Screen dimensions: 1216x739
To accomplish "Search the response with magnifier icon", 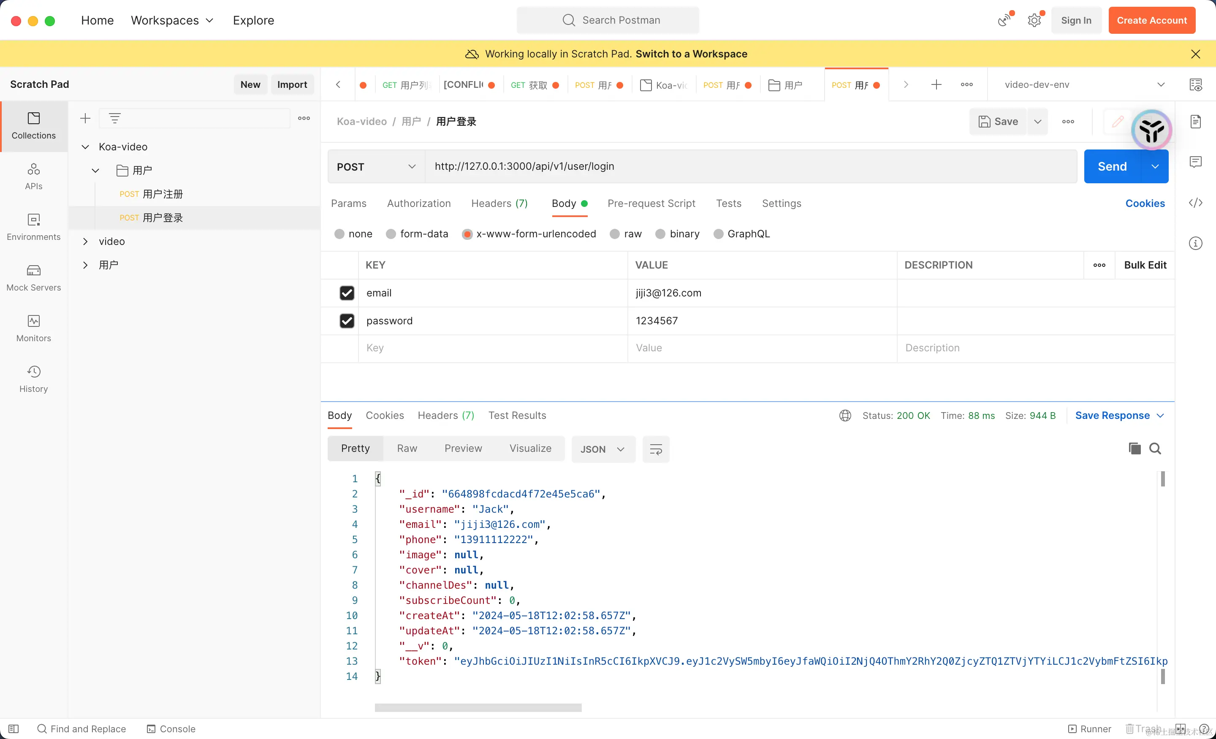I will tap(1155, 448).
